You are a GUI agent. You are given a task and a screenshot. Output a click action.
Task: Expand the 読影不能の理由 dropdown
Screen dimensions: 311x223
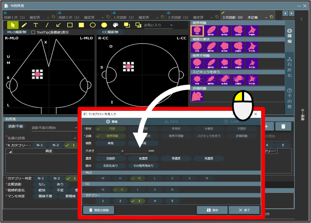(x=55, y=128)
